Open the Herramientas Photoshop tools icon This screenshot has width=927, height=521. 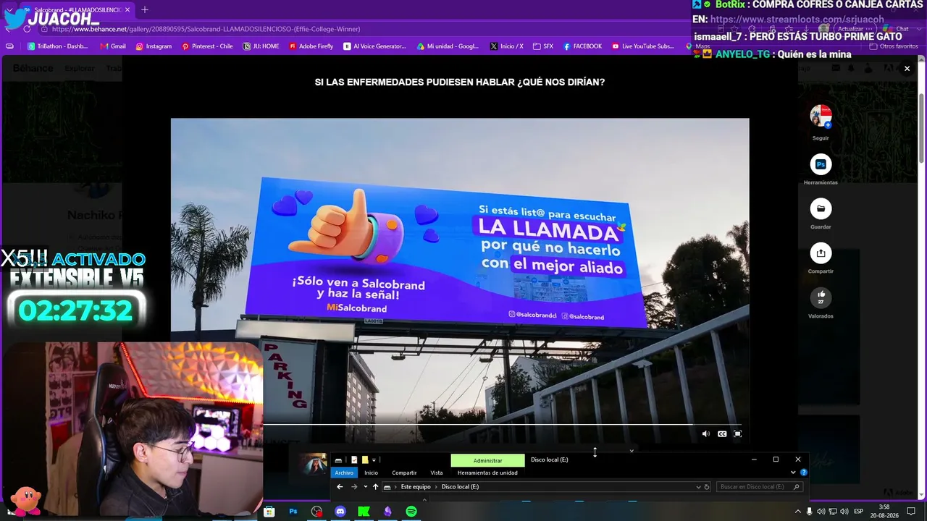pyautogui.click(x=821, y=164)
